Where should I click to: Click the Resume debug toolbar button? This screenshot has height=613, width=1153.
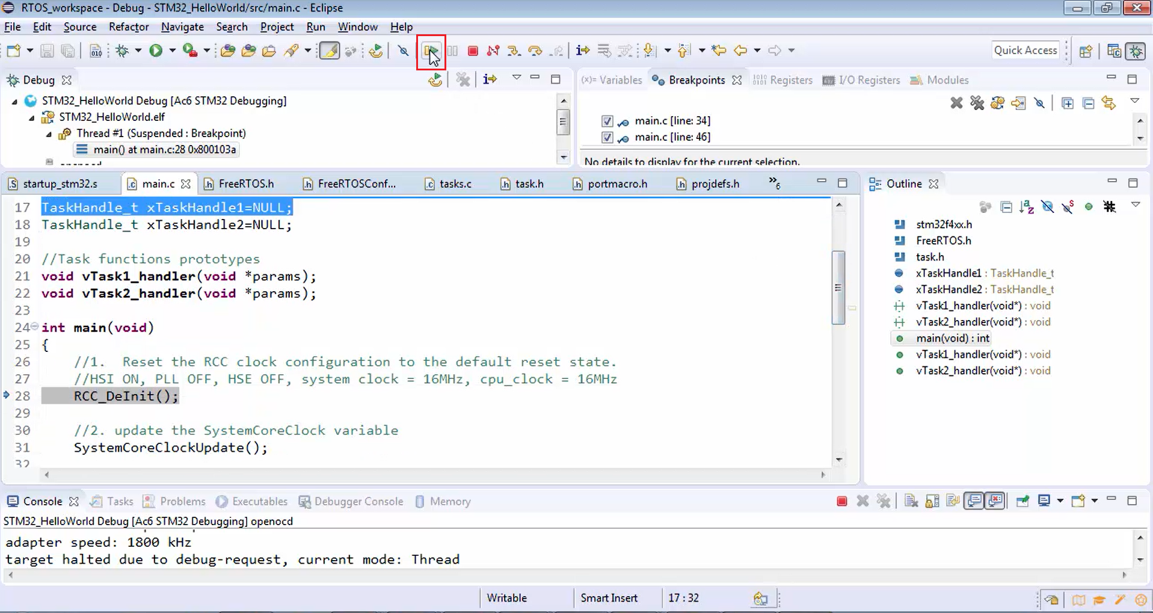[x=431, y=51]
